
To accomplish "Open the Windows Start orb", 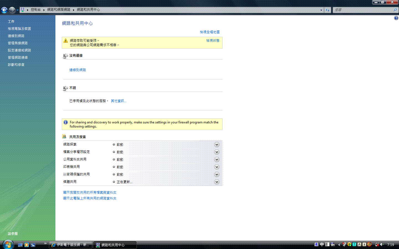I will point(8,245).
